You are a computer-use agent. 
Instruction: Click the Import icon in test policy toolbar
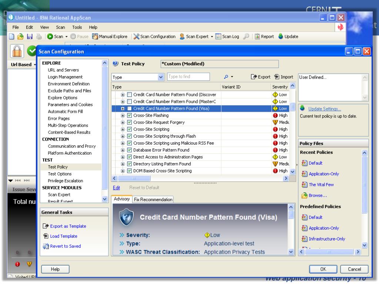276,77
